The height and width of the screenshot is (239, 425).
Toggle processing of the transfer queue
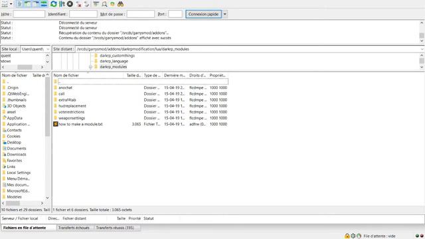[62, 4]
